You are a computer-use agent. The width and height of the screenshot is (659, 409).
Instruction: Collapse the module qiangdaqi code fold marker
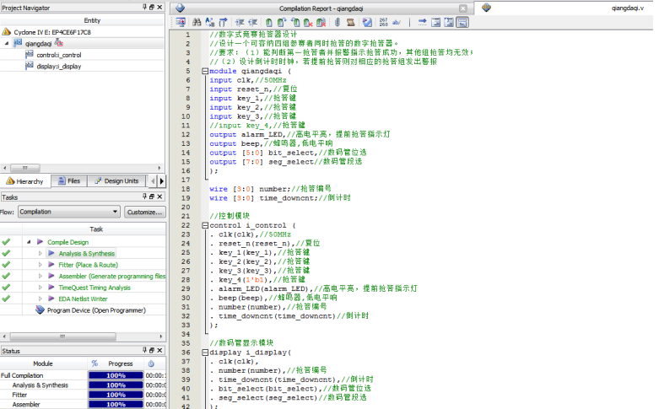point(204,72)
